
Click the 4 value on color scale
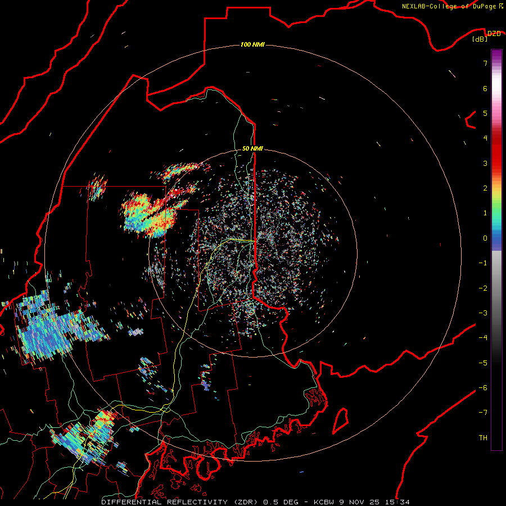pyautogui.click(x=485, y=138)
